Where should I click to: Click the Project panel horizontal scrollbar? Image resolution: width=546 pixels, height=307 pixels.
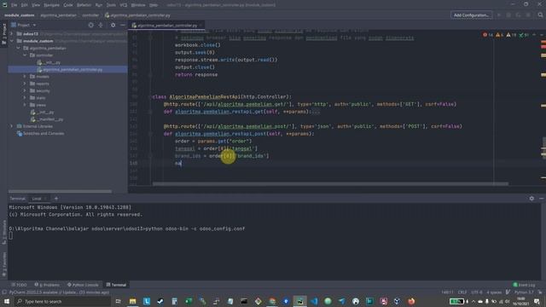click(x=60, y=191)
